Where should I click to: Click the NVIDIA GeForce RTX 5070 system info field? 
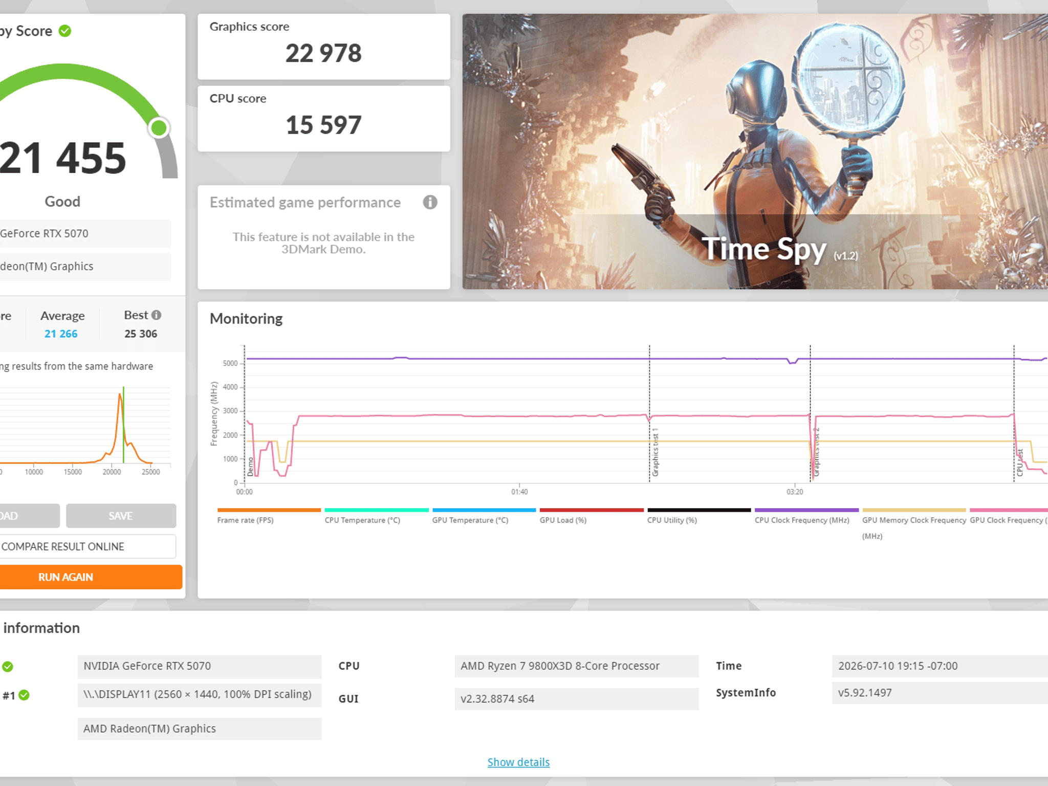tap(200, 666)
